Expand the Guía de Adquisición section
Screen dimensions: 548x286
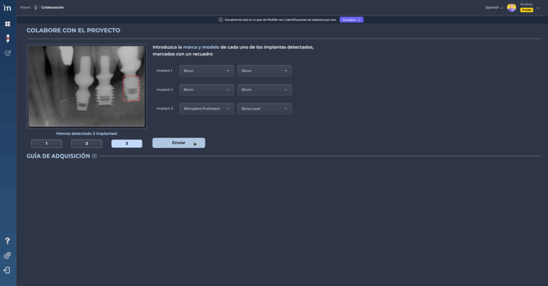(x=94, y=156)
